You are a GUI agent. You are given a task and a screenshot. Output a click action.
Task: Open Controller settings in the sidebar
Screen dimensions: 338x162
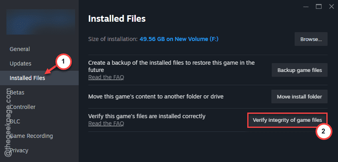pos(22,107)
